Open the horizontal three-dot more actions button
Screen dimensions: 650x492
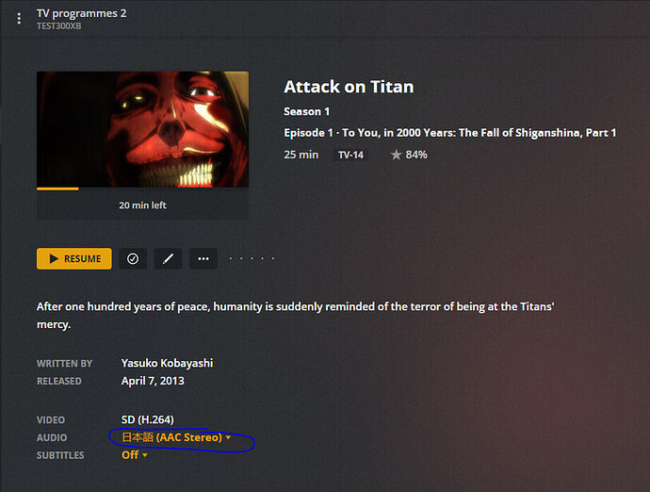tap(203, 259)
